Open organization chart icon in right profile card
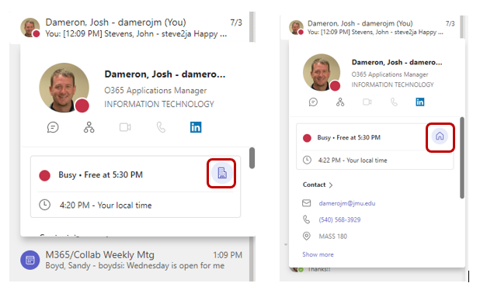Image resolution: width=480 pixels, height=297 pixels. tap(340, 102)
